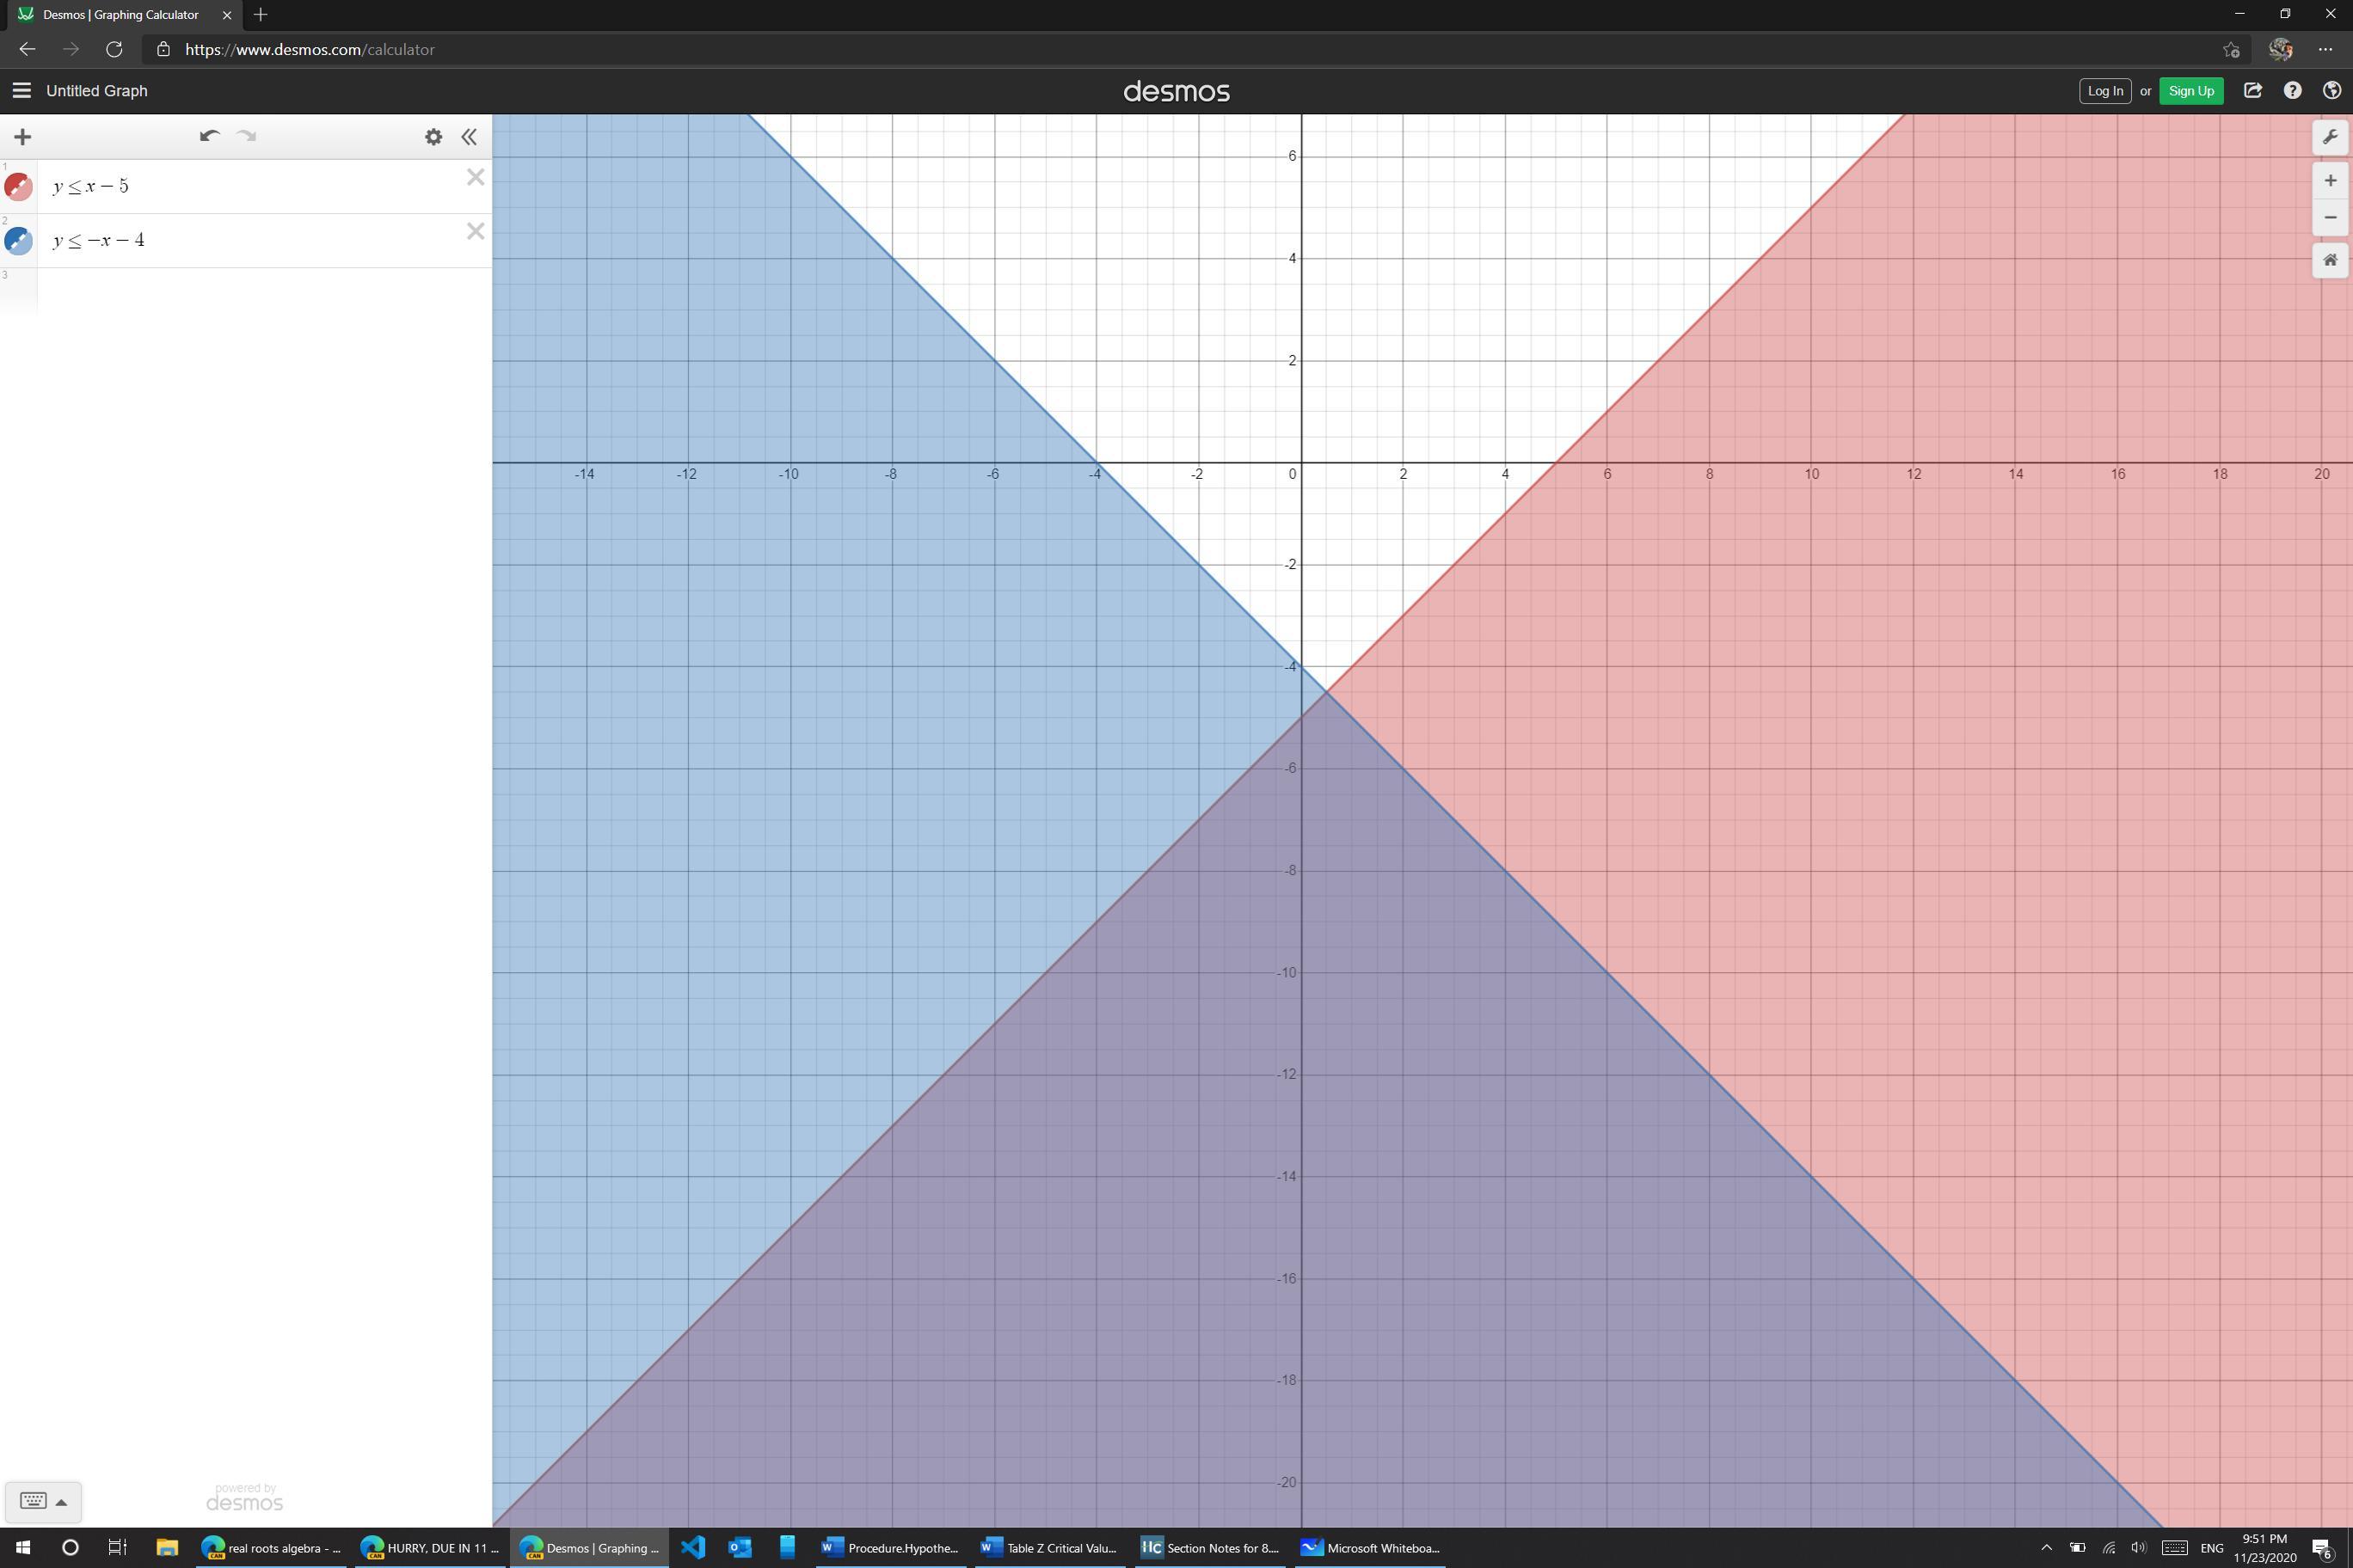Share the graph using share icon
This screenshot has height=1568, width=2353.
(x=2252, y=91)
